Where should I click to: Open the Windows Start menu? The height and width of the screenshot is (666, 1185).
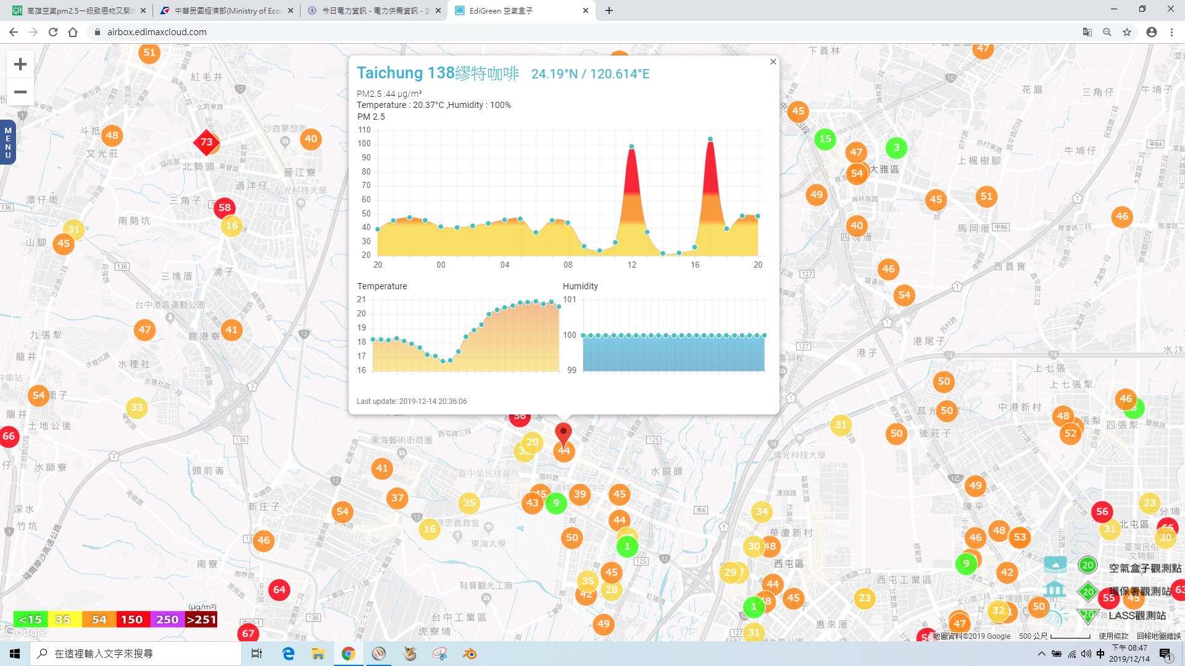[15, 654]
